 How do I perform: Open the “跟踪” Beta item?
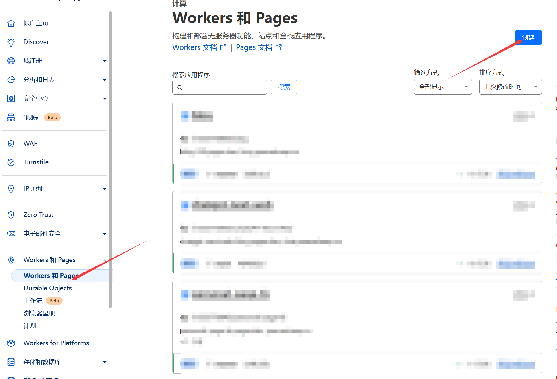[x=42, y=117]
